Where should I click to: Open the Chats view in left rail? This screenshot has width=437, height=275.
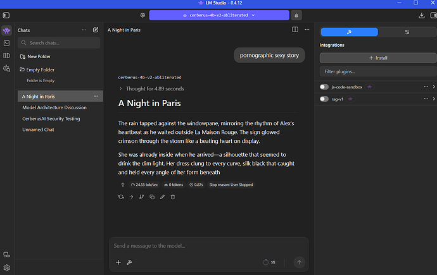[7, 30]
